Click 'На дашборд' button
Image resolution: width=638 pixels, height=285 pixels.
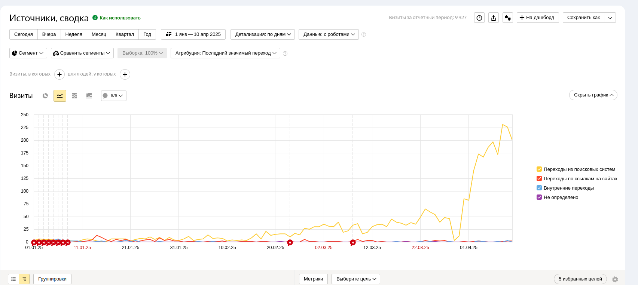click(538, 18)
